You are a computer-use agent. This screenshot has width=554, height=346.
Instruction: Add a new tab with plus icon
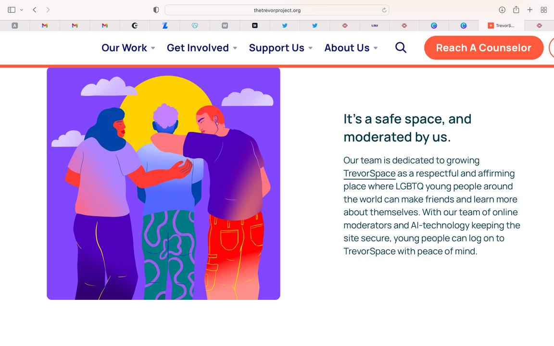529,10
